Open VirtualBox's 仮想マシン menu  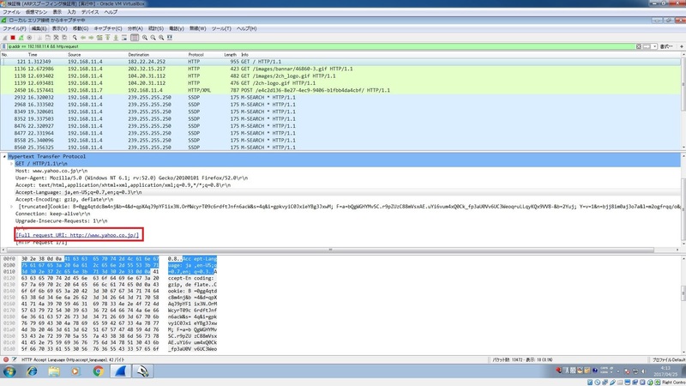(36, 12)
